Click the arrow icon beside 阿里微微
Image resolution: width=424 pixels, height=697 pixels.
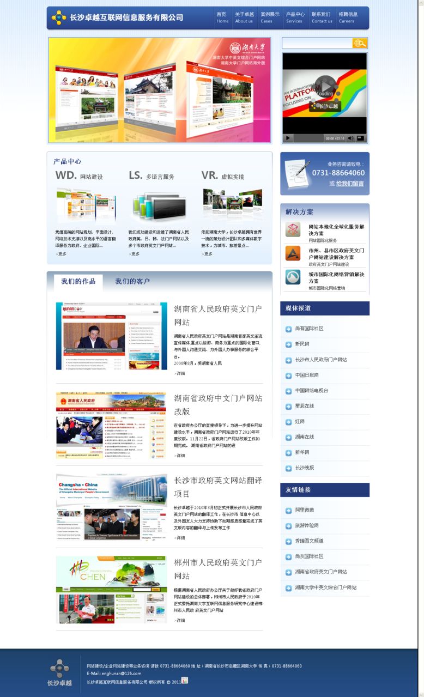pos(288,510)
